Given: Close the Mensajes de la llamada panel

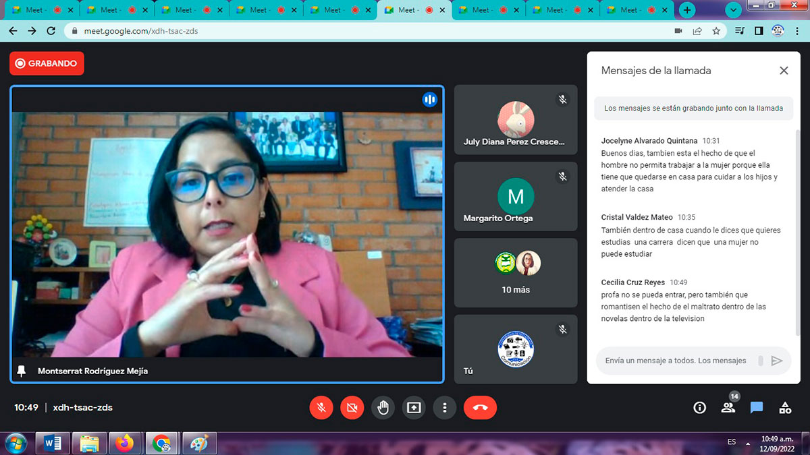Looking at the screenshot, I should click(784, 70).
